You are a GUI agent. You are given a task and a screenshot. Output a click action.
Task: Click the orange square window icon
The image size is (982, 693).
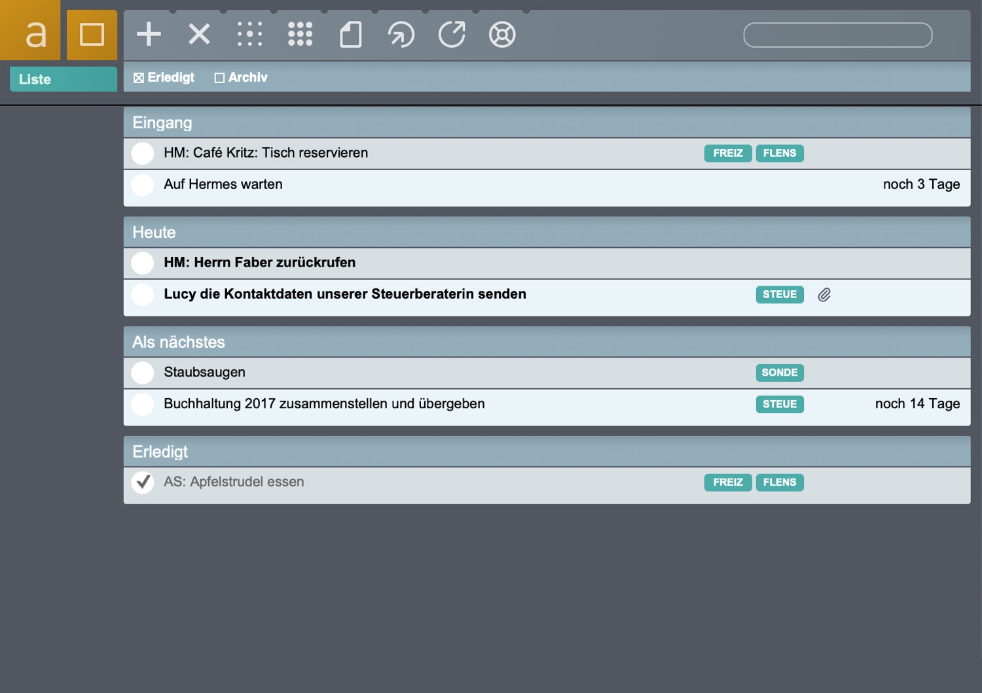92,35
